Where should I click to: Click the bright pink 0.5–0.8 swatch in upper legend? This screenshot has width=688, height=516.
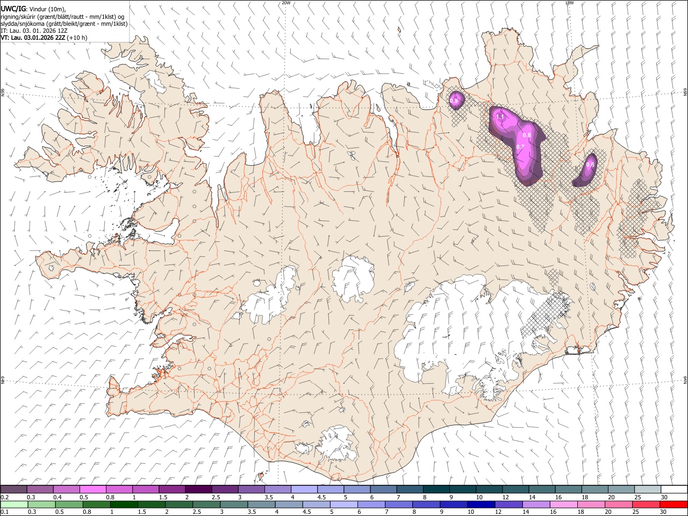93,489
